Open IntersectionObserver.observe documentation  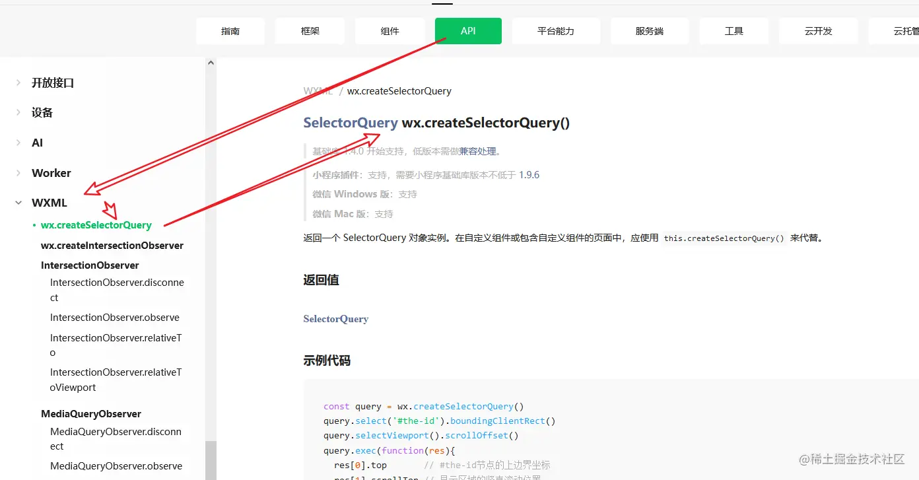pyautogui.click(x=115, y=317)
